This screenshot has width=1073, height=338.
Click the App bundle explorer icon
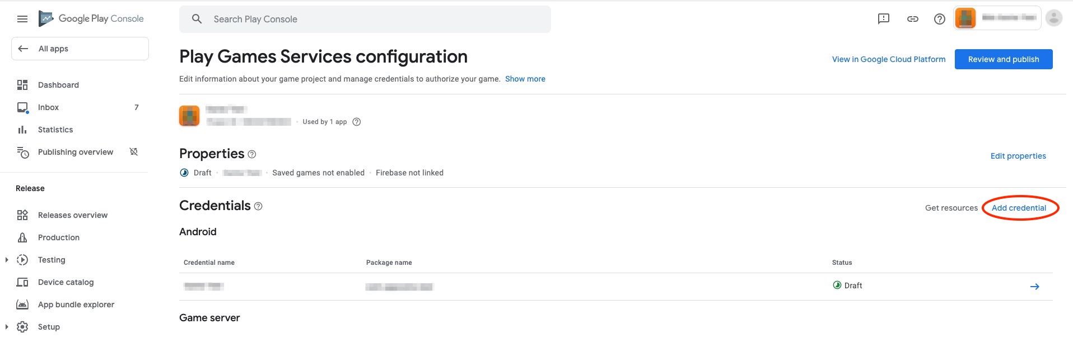[x=22, y=304]
